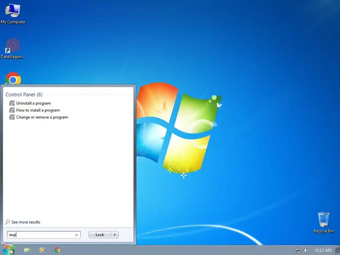Click the Windows Start orb
The image size is (340, 255).
pyautogui.click(x=9, y=250)
